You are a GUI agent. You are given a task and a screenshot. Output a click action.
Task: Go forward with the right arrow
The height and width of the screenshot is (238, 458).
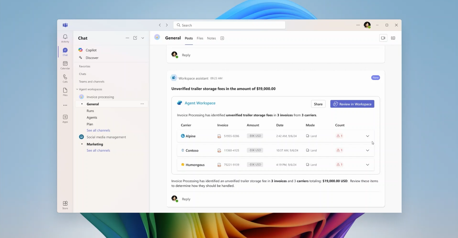tap(167, 25)
